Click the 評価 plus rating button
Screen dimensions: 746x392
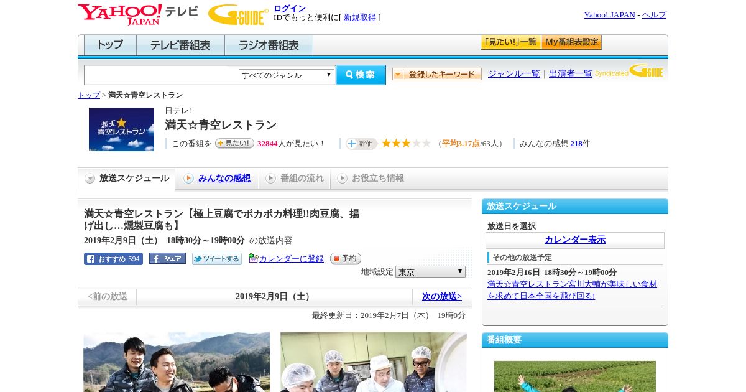pyautogui.click(x=362, y=144)
